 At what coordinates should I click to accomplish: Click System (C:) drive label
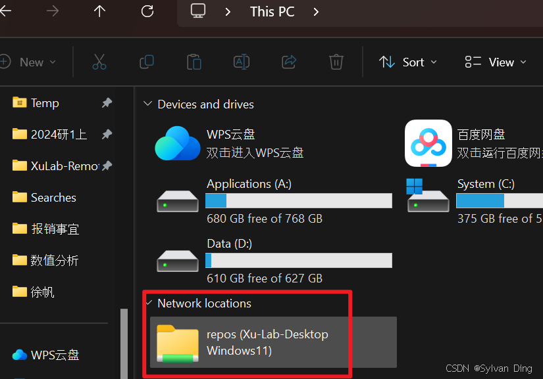pos(486,184)
